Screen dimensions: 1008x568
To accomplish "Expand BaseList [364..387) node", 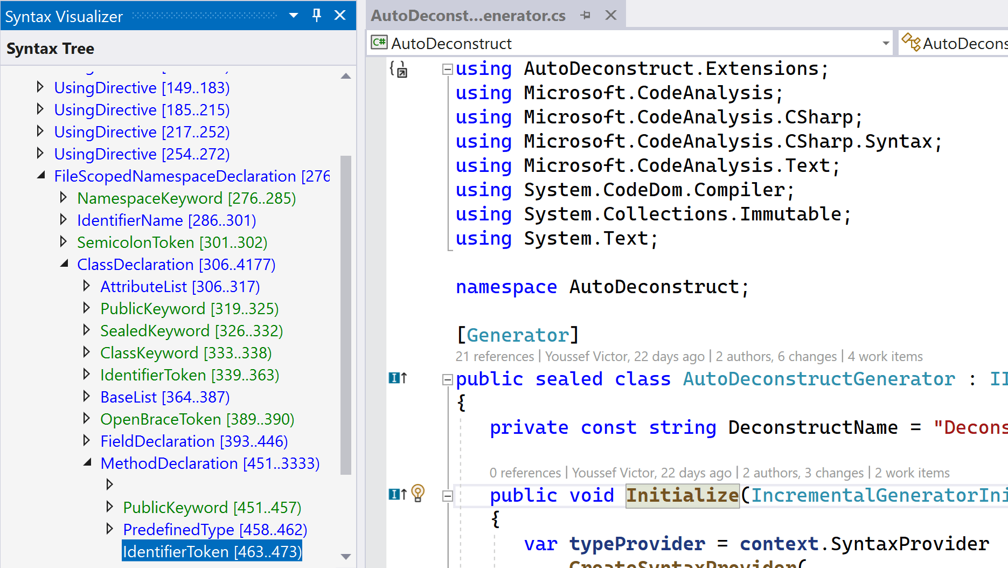I will tap(86, 396).
